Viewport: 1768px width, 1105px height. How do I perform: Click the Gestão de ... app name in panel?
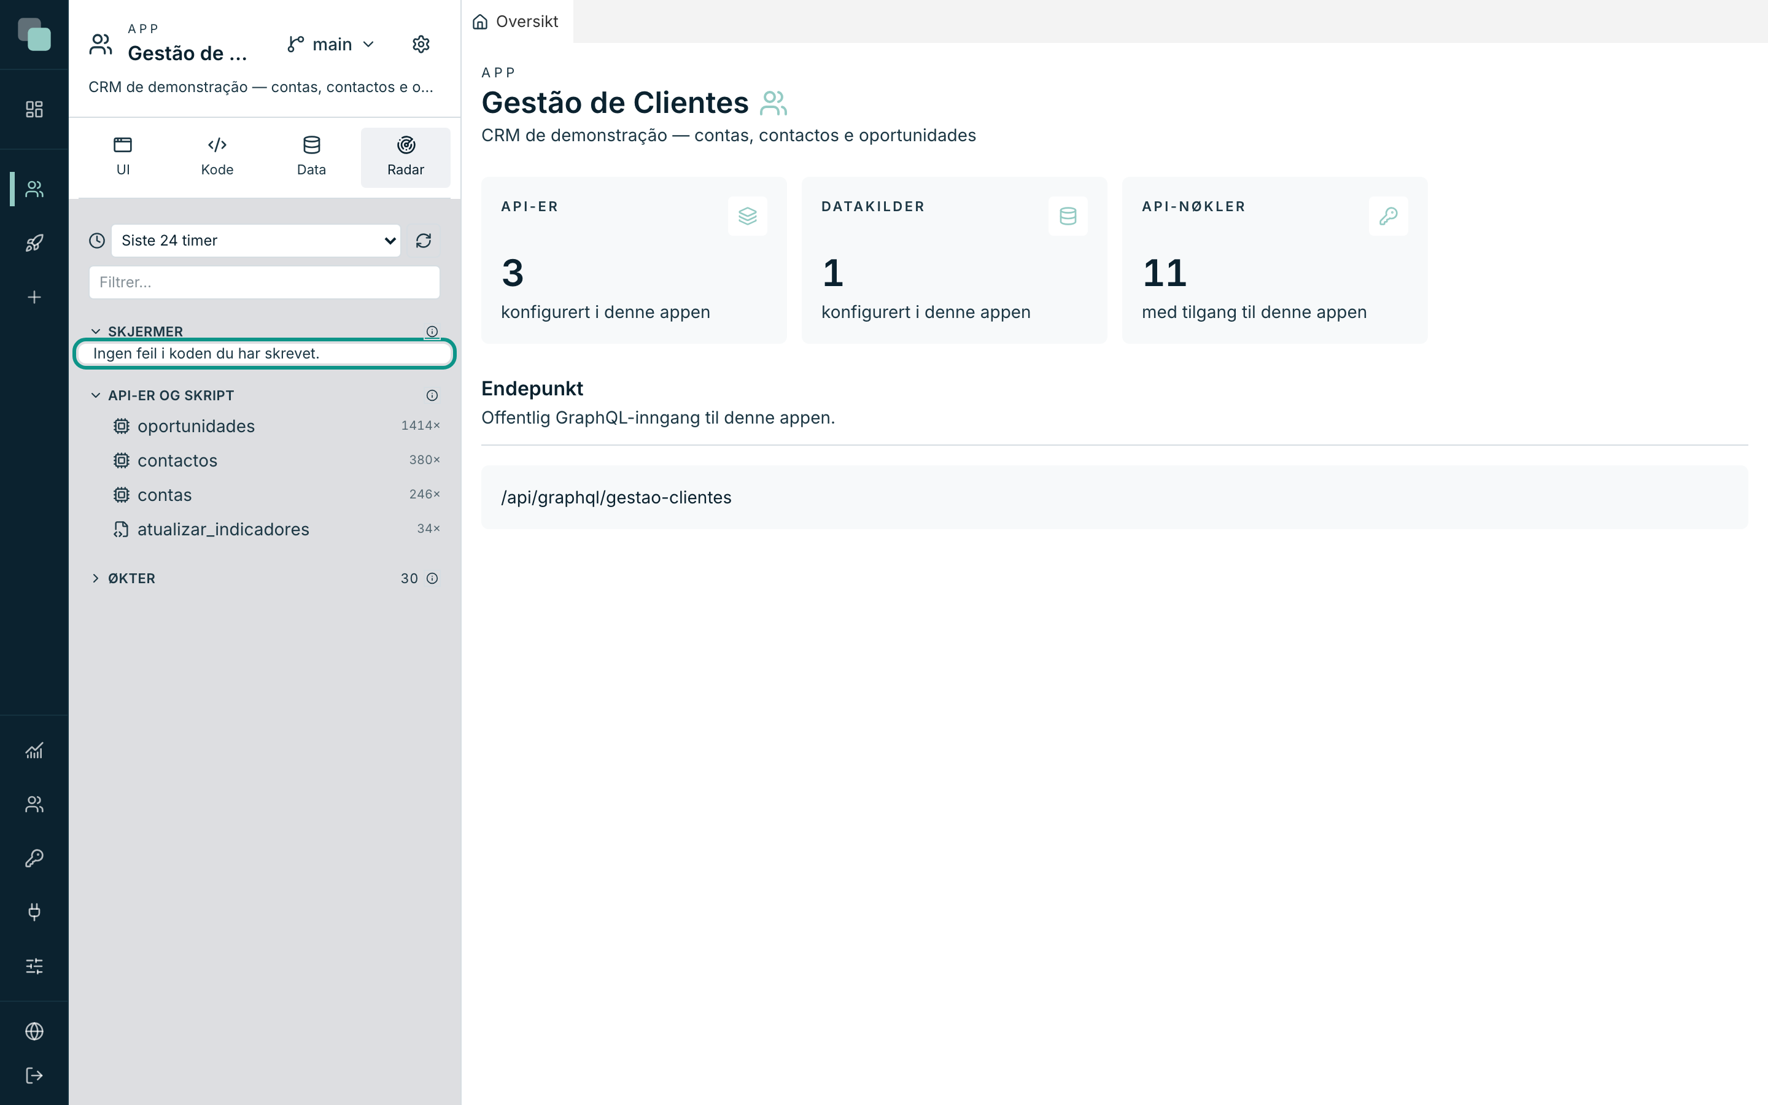[188, 53]
